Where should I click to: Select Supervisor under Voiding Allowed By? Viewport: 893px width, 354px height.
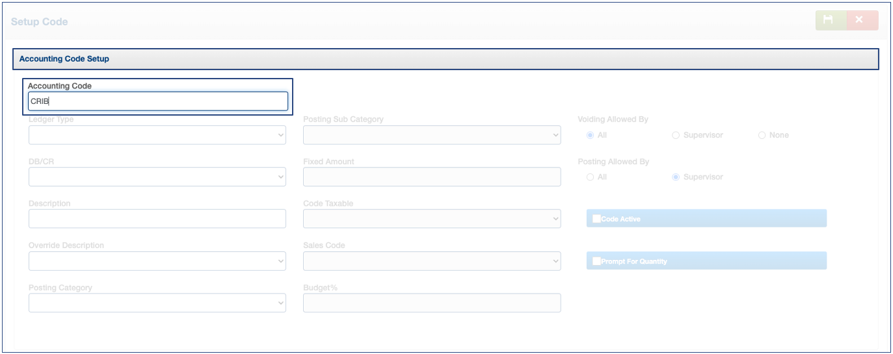coord(676,135)
